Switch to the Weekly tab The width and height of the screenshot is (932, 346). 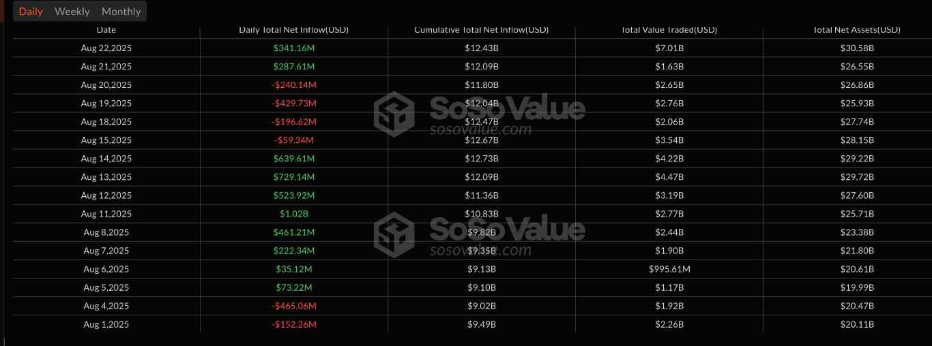(x=72, y=12)
